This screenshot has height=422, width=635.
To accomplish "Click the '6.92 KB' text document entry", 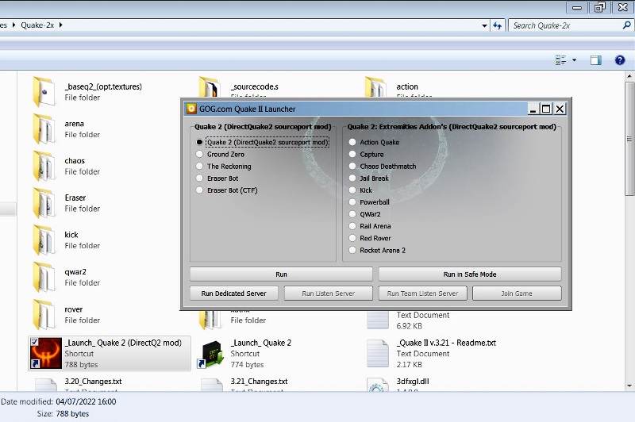I will pyautogui.click(x=409, y=326).
